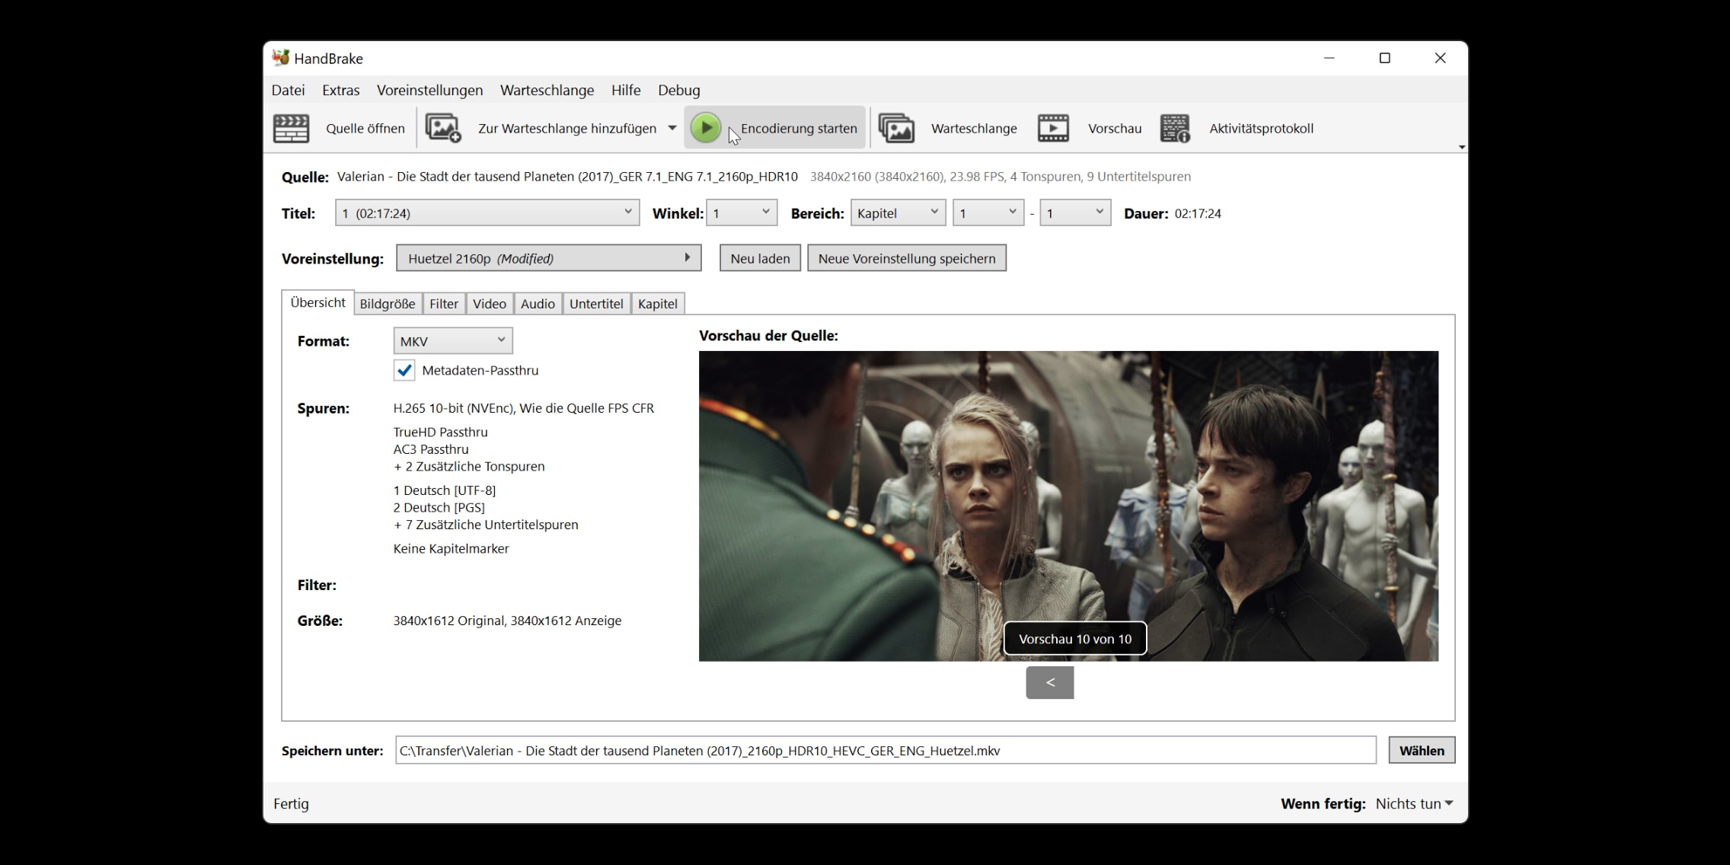Toggle the Metadaten-Passthru checkbox
This screenshot has width=1730, height=865.
(404, 370)
